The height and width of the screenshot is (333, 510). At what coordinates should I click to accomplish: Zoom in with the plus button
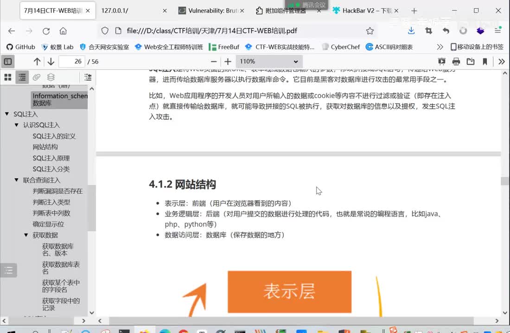coord(228,62)
